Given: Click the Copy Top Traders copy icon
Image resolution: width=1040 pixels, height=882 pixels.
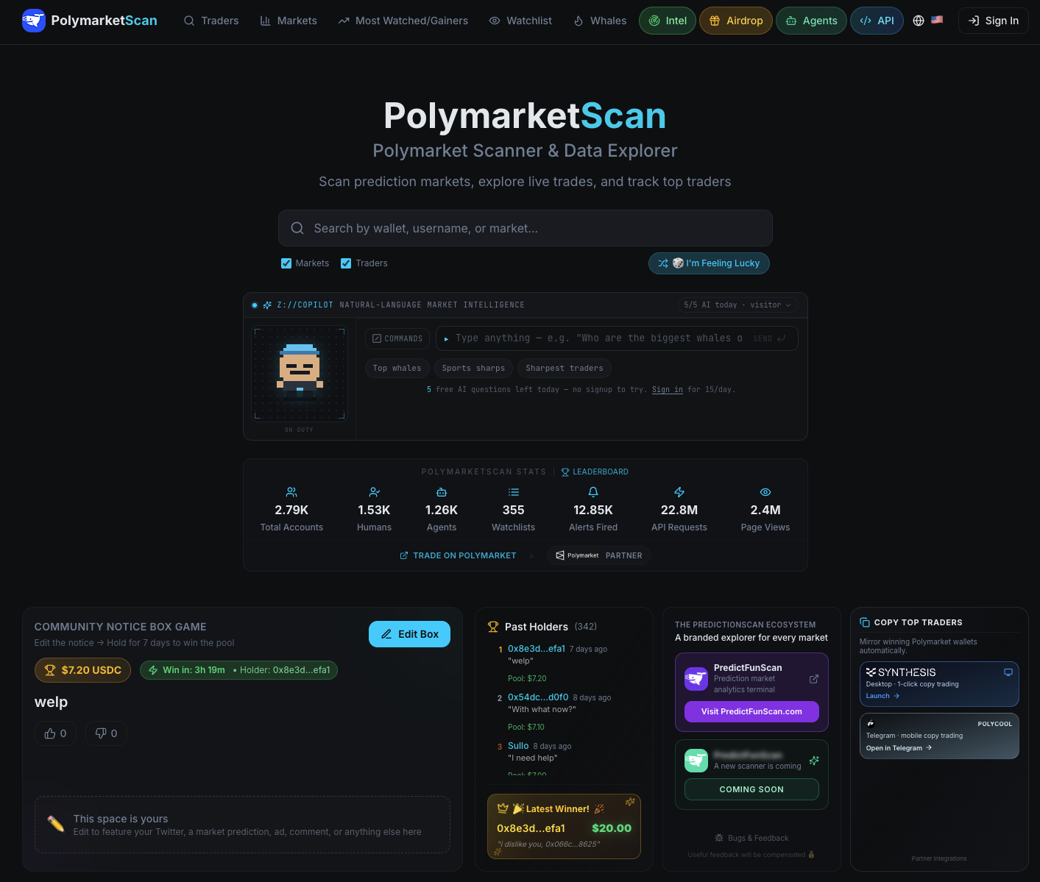Looking at the screenshot, I should point(865,622).
